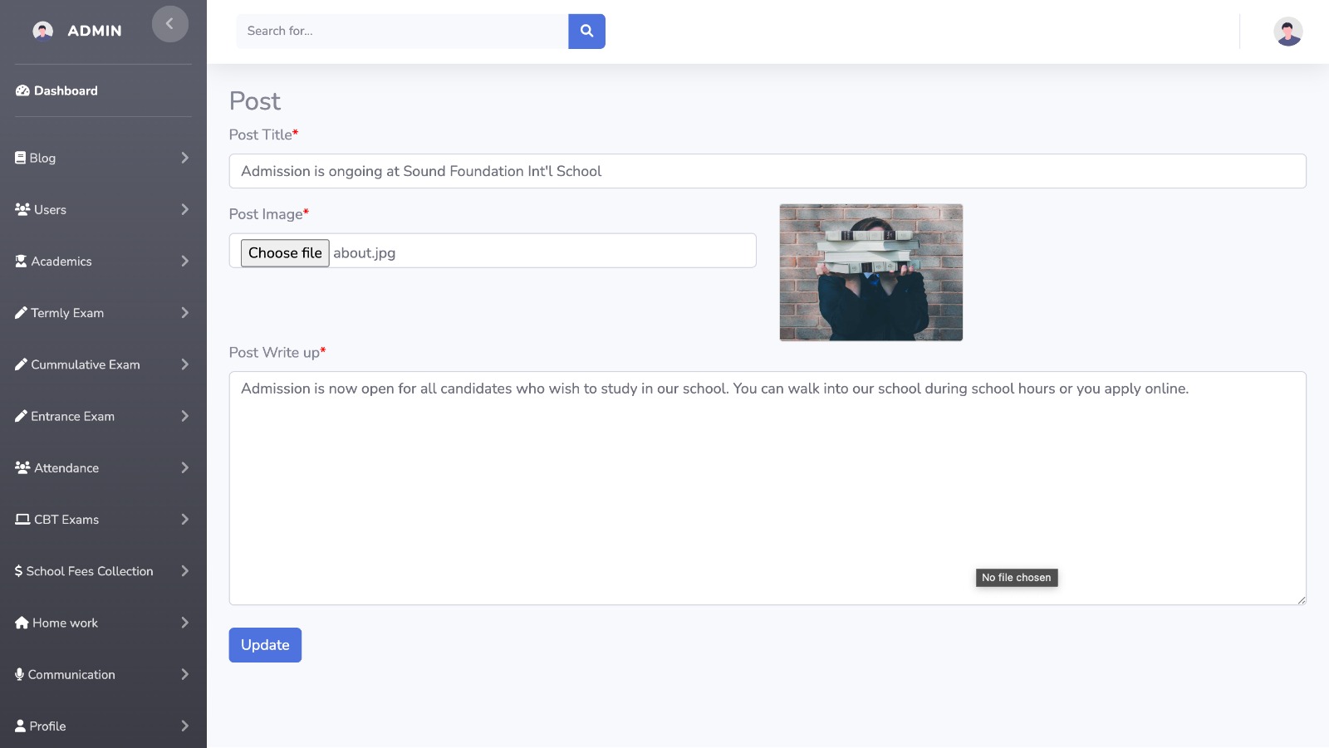Screen dimensions: 1329x748
Task: Click the Communication microphone icon
Action: point(19,674)
